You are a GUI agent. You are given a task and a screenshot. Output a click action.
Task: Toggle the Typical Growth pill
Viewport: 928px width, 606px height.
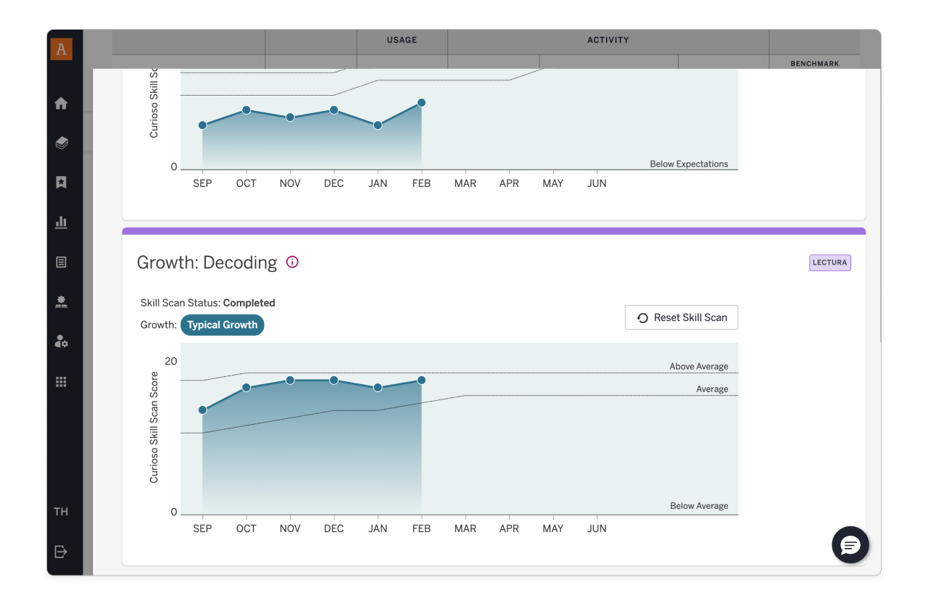pyautogui.click(x=222, y=325)
